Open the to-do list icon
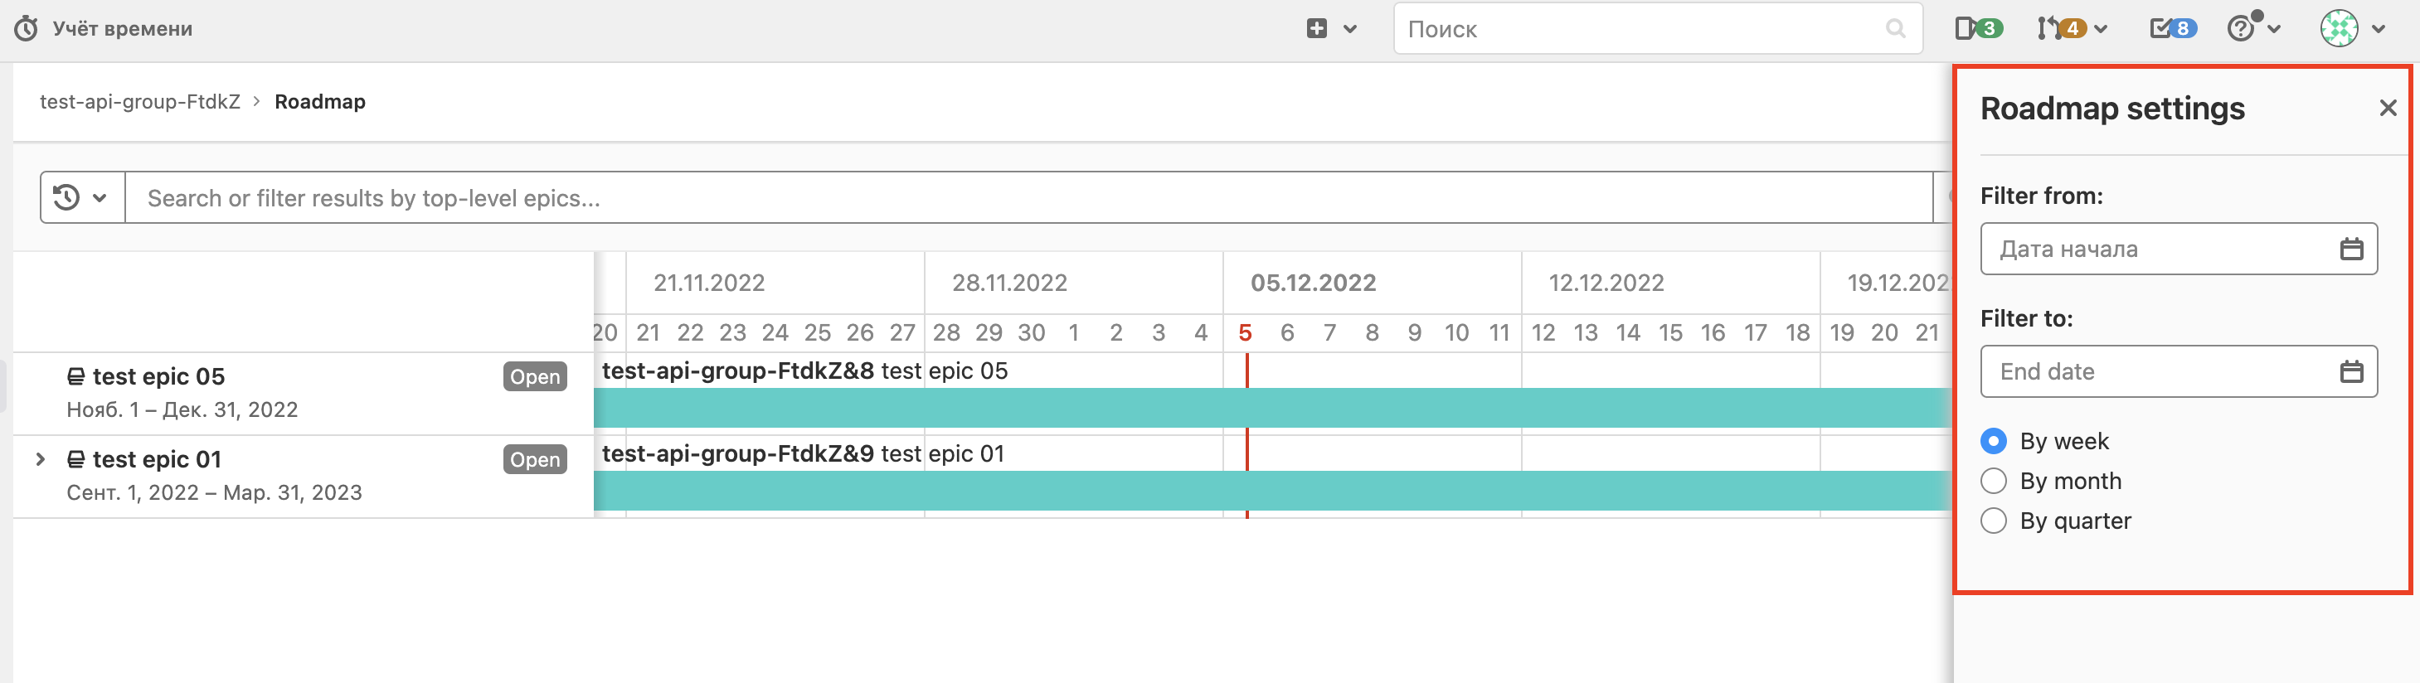The image size is (2420, 683). pyautogui.click(x=2172, y=28)
